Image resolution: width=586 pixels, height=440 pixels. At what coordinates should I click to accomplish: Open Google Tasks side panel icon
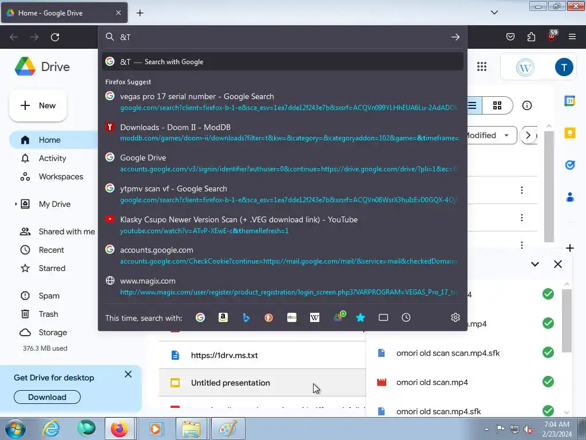(569, 164)
